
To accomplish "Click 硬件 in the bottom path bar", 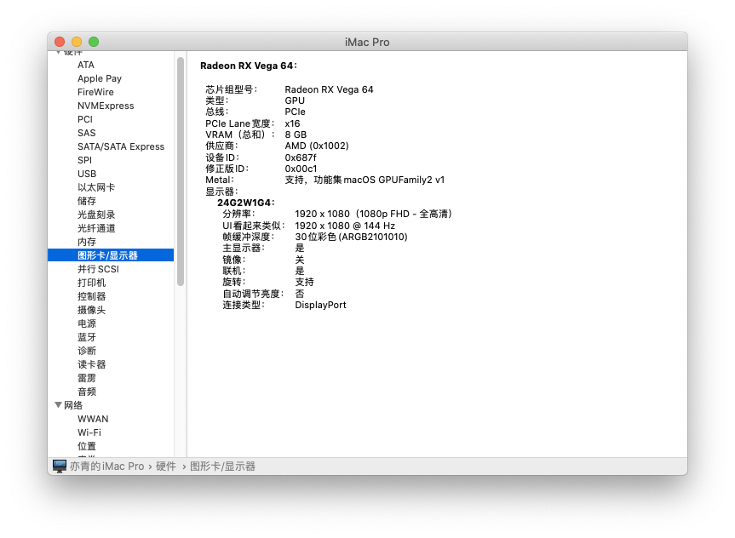I will pos(166,466).
